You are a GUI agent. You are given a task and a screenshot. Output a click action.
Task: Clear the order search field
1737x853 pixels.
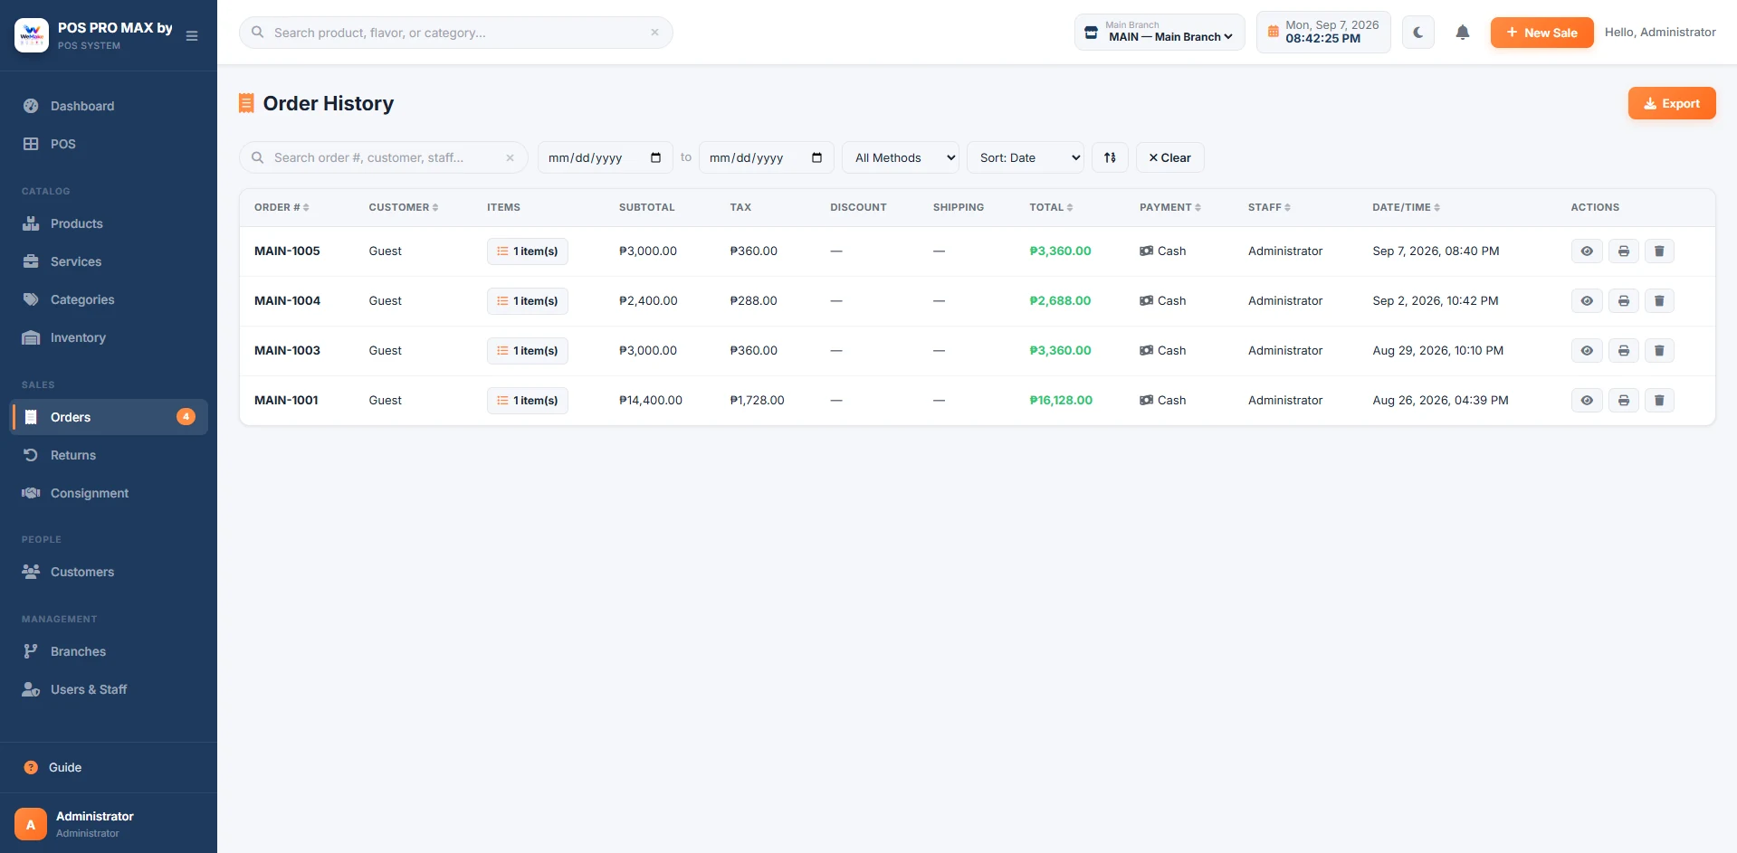coord(510,157)
